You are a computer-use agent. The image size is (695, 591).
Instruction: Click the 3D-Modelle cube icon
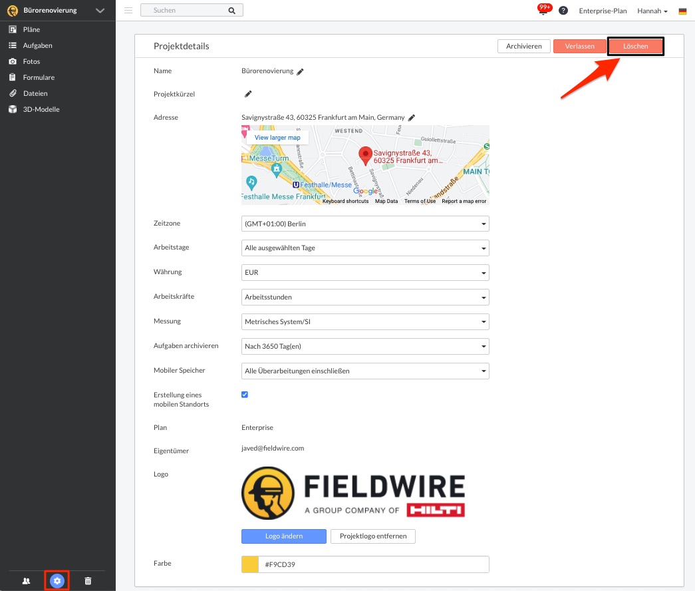(x=13, y=109)
